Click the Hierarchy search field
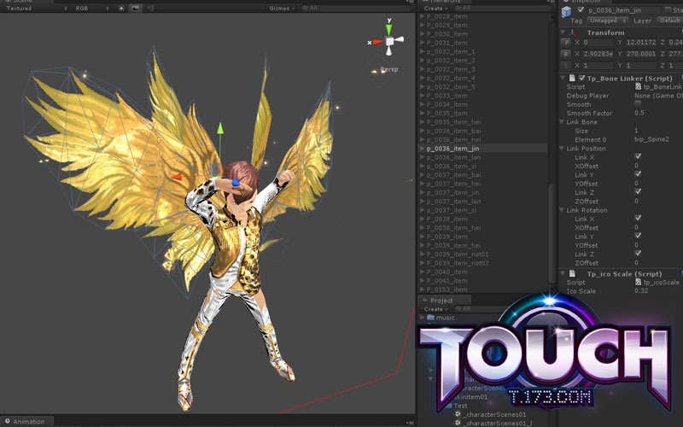The image size is (683, 427). coord(501,9)
